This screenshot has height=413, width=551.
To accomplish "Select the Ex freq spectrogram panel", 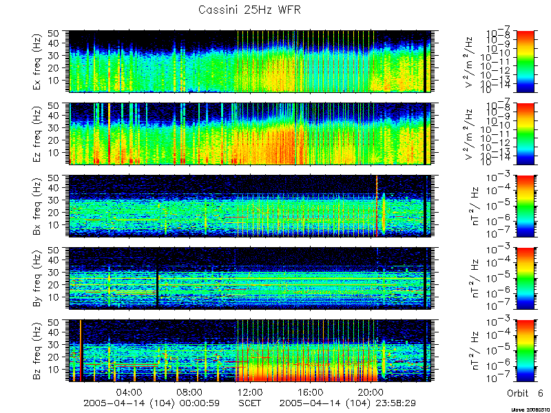I will pyautogui.click(x=250, y=61).
